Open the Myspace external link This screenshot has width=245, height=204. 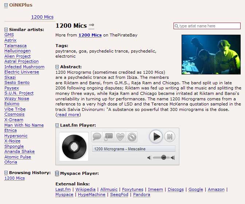pyautogui.click(x=65, y=195)
